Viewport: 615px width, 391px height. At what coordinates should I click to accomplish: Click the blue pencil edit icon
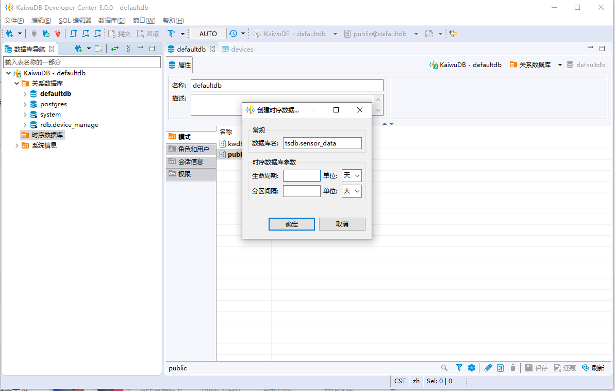point(488,368)
